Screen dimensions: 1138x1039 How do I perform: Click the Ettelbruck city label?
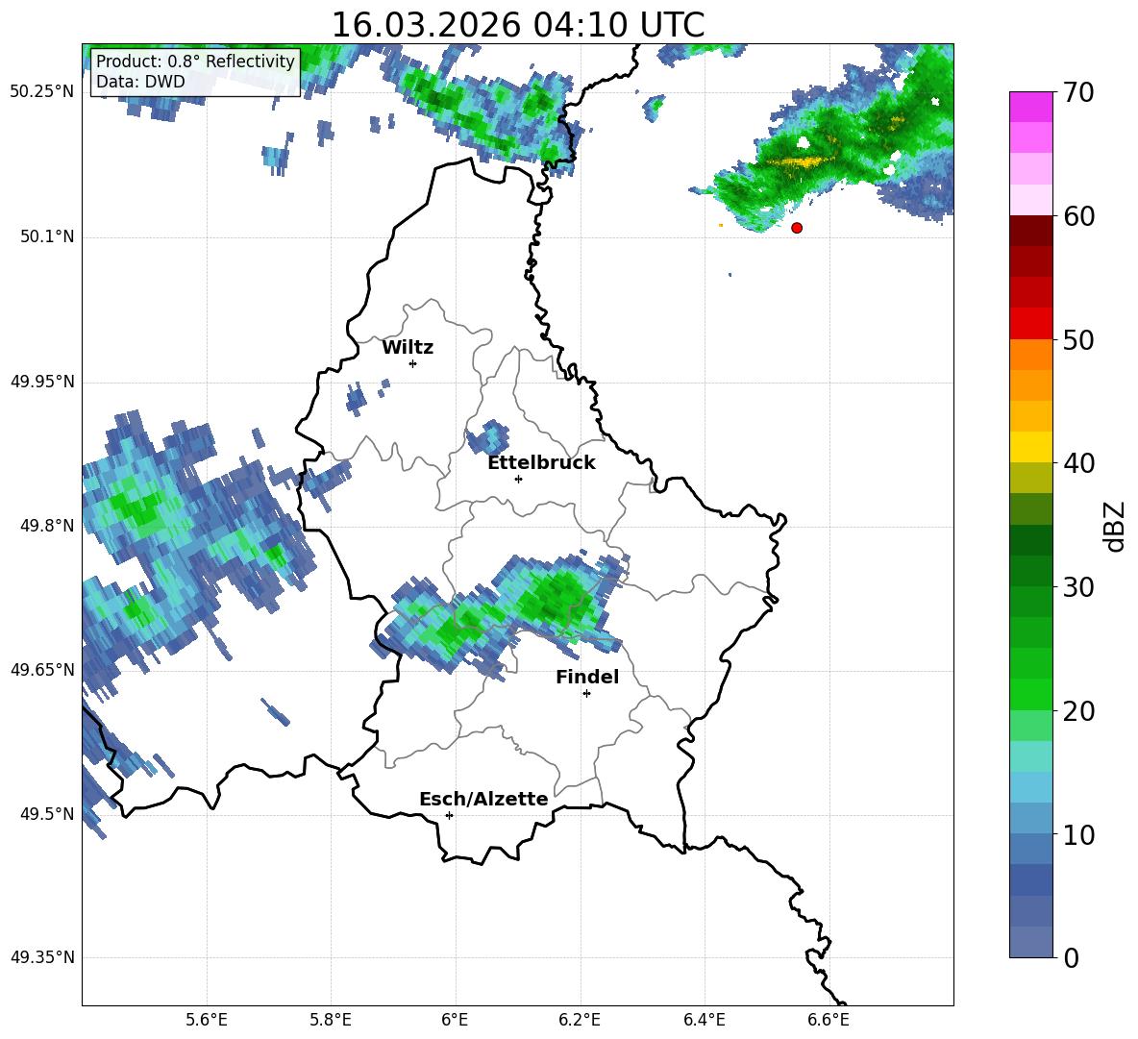(x=541, y=463)
